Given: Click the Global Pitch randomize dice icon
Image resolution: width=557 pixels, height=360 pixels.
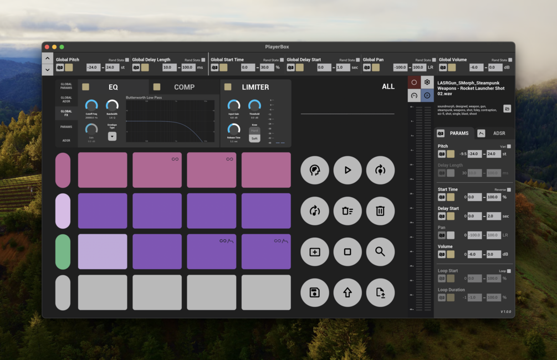Looking at the screenshot, I should coord(60,68).
